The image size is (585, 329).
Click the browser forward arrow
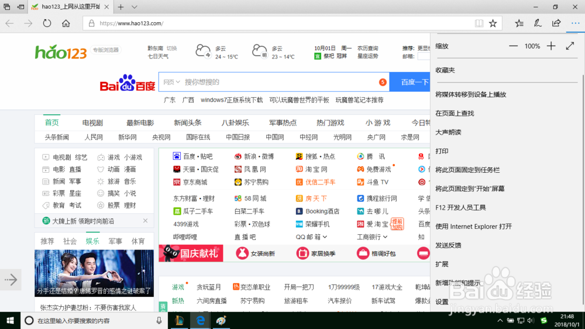[28, 23]
